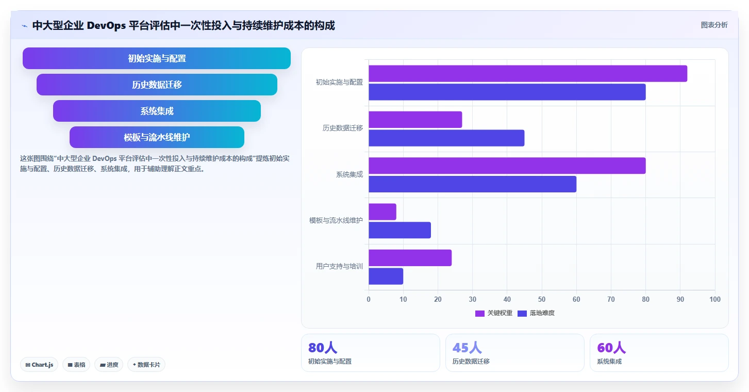
Task: Select the 系统集成 funnel stage
Action: tap(157, 111)
